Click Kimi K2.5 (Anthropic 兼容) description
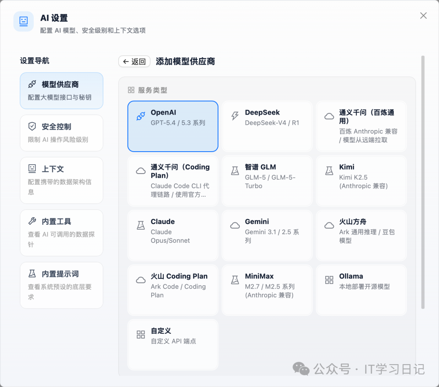The image size is (439, 387). (363, 181)
